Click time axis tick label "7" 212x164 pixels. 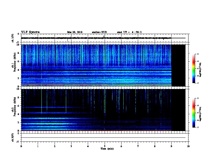pyautogui.click(x=138, y=146)
